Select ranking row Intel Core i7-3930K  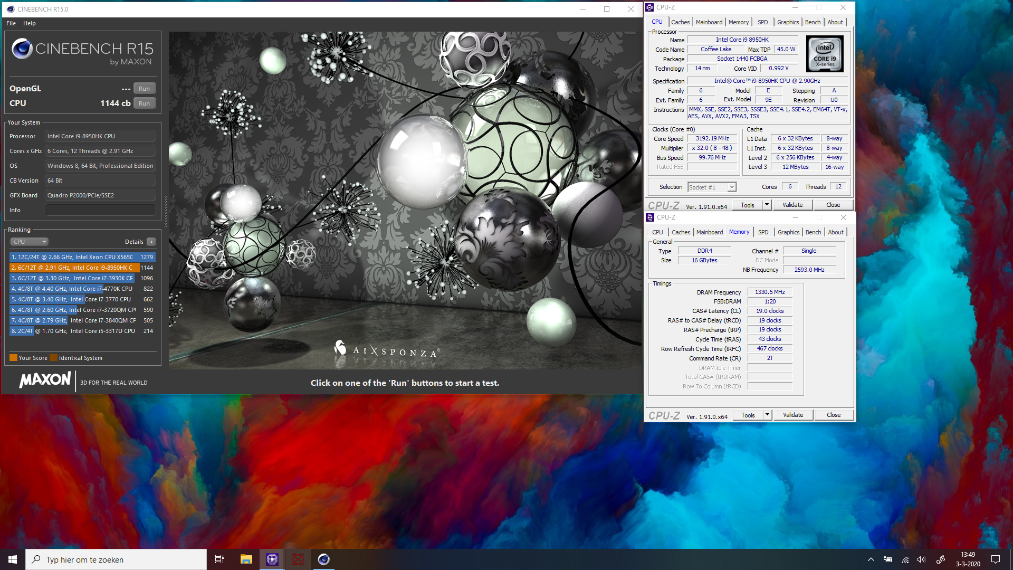click(82, 278)
